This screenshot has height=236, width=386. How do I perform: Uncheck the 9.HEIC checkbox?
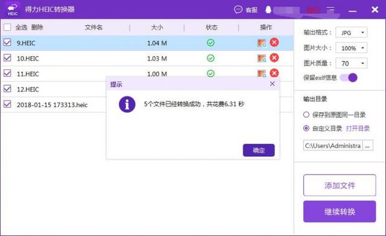7,43
